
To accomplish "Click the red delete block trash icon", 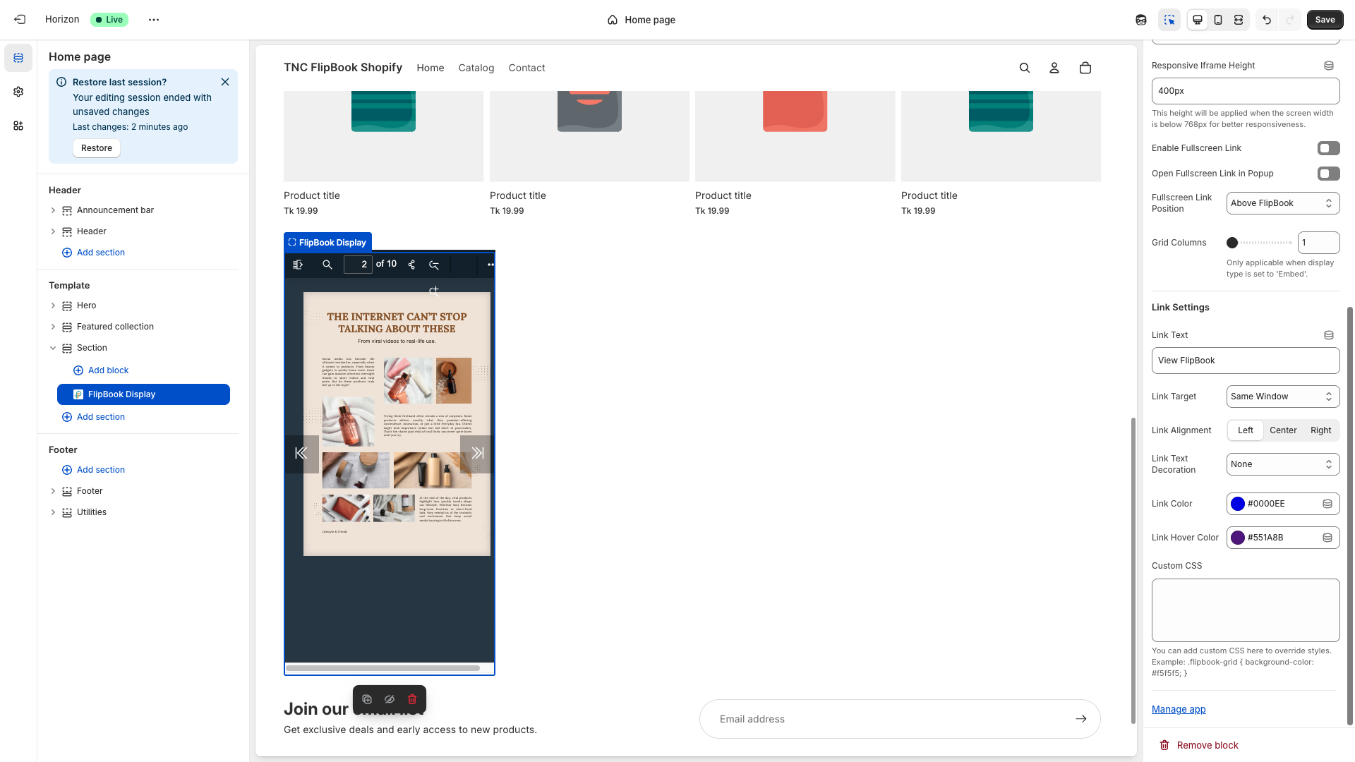I will [x=412, y=699].
